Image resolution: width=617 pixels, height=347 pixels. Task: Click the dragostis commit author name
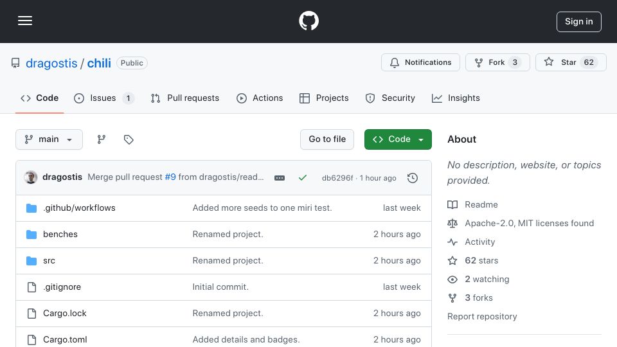(62, 177)
